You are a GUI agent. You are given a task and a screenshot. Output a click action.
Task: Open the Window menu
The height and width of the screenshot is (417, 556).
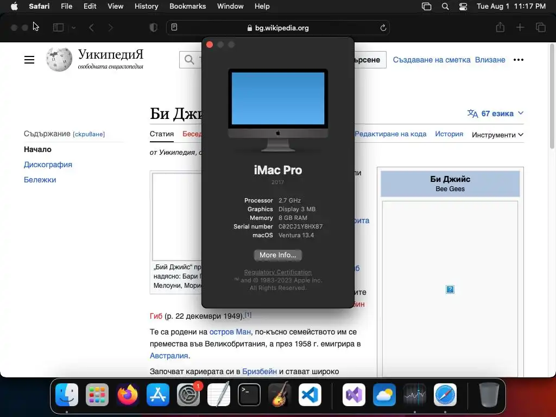[230, 7]
